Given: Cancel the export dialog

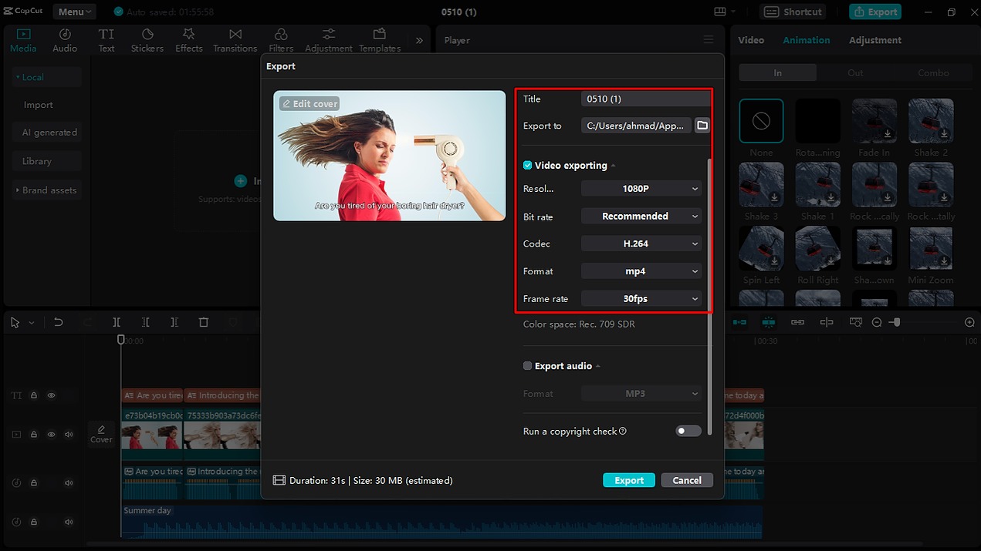Looking at the screenshot, I should [686, 479].
